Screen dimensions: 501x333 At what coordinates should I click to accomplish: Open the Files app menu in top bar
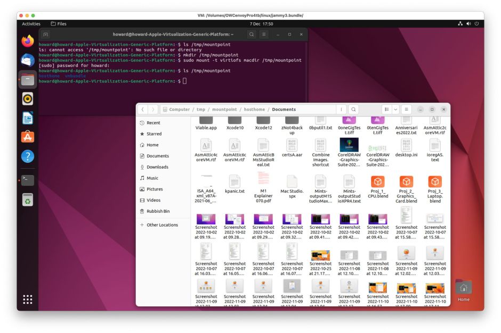coord(59,24)
